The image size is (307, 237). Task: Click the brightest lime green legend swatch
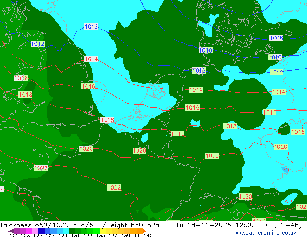point(96,231)
